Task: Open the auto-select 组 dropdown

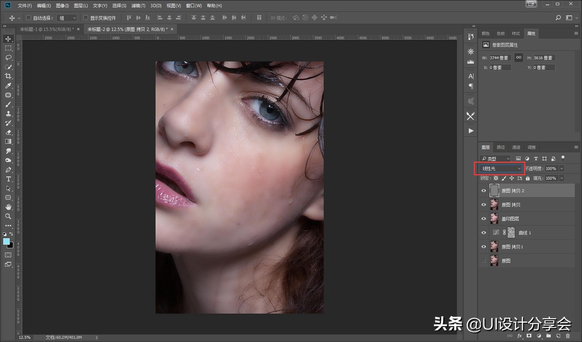Action: tap(68, 18)
